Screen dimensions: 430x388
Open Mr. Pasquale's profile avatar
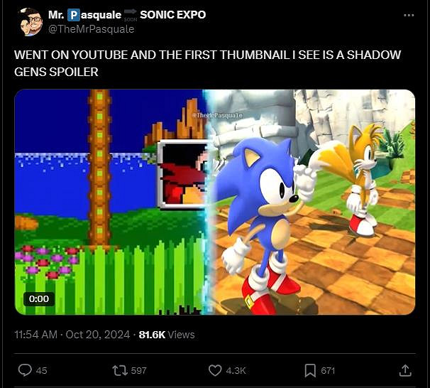point(31,22)
